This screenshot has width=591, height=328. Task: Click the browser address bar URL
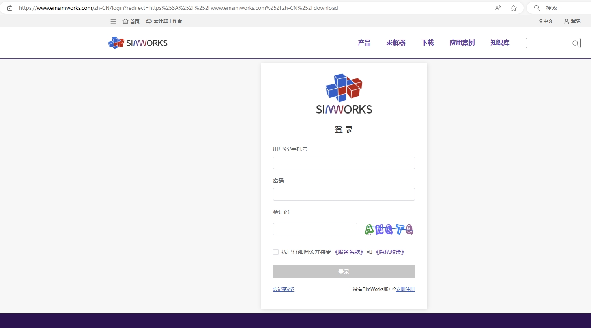(178, 8)
